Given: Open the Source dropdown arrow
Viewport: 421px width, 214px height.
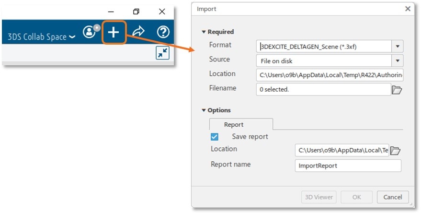Looking at the screenshot, I should (x=398, y=61).
